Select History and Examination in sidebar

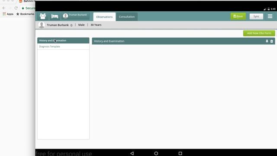click(63, 40)
